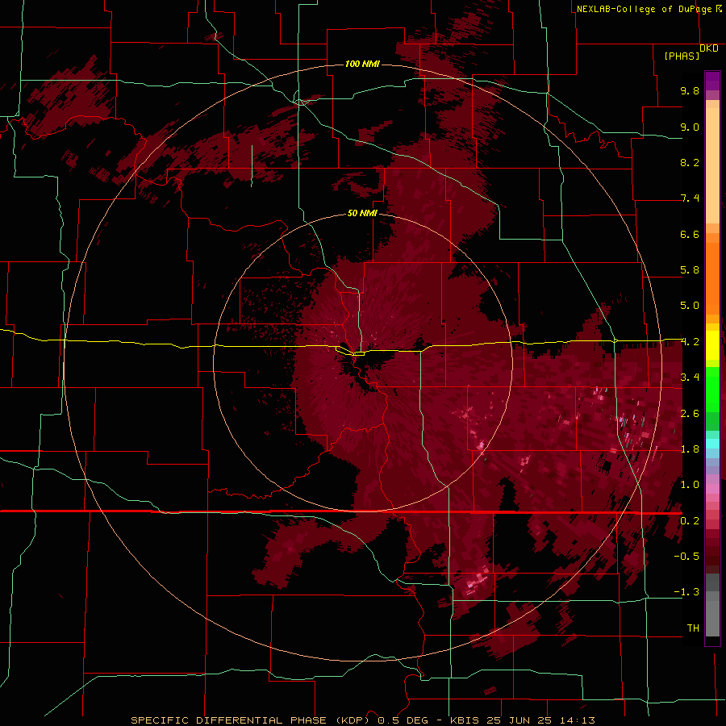Click the 5.0 scale label
726x726 pixels.
coord(690,306)
